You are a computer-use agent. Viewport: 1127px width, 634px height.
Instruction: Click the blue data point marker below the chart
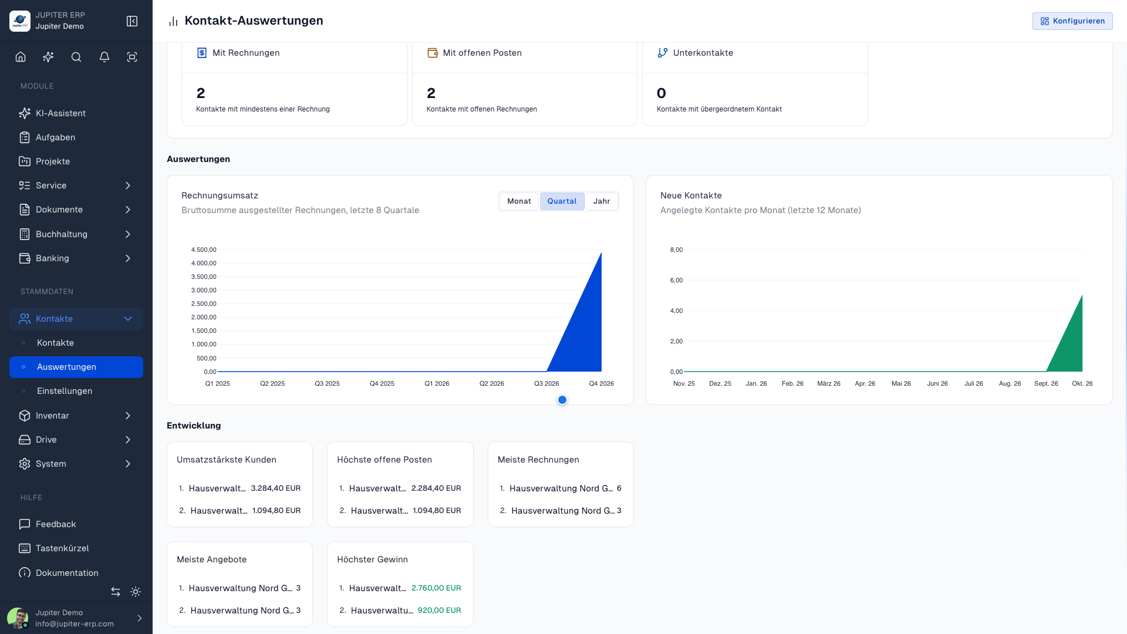click(x=562, y=400)
